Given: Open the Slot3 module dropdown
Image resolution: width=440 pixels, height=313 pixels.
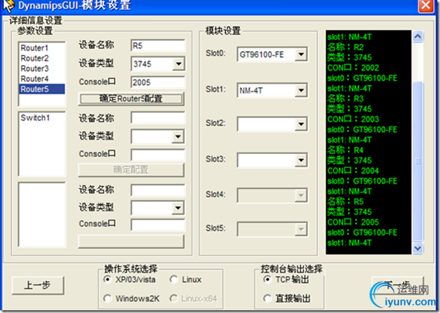Looking at the screenshot, I should pos(301,160).
